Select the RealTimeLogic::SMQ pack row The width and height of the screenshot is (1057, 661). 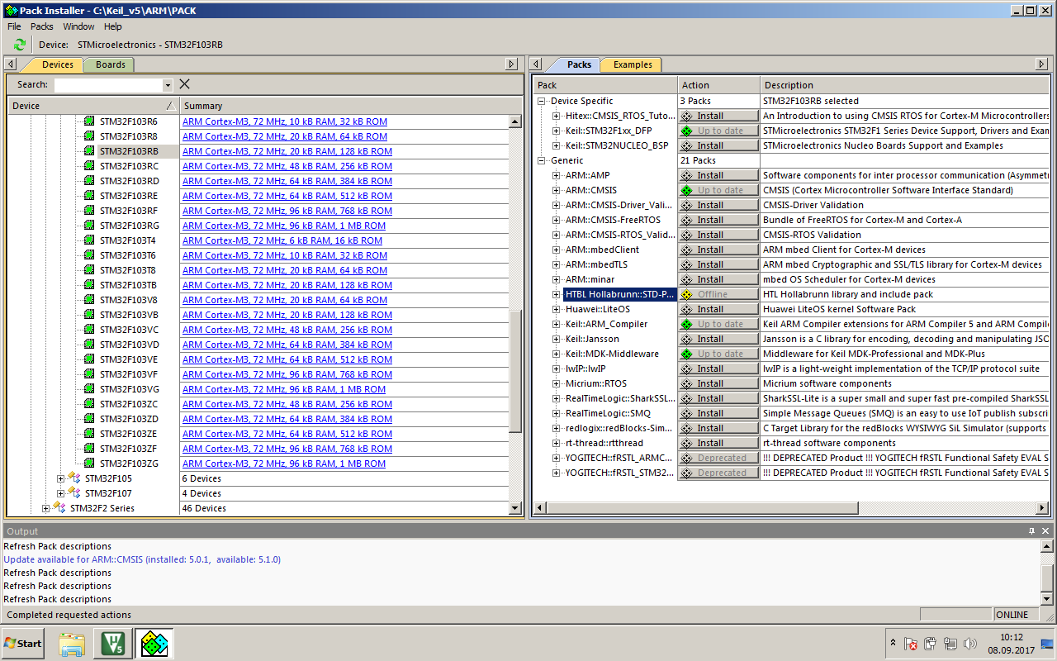click(x=608, y=413)
